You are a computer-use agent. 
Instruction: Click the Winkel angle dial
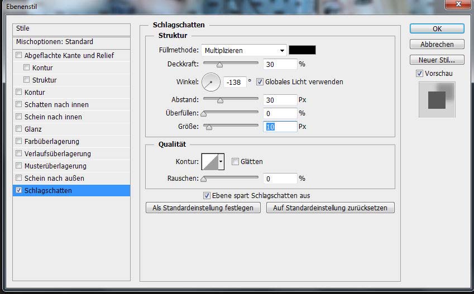pyautogui.click(x=211, y=83)
